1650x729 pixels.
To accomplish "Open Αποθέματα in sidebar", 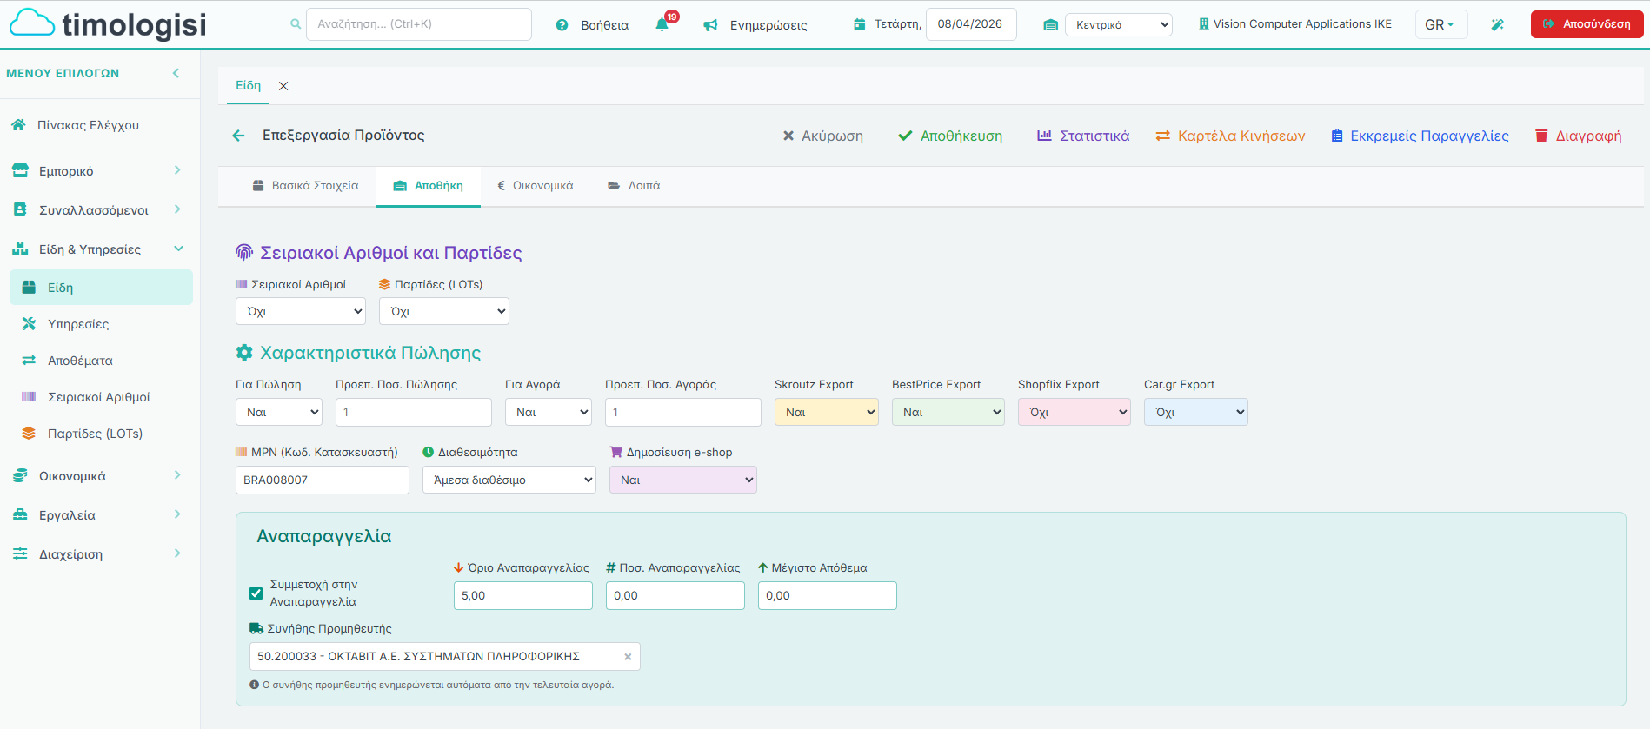I will [101, 361].
